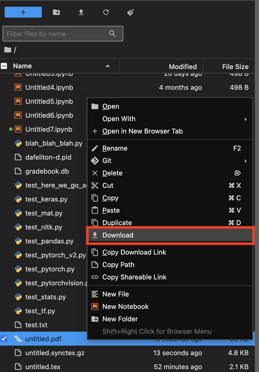This screenshot has height=372, width=259.
Task: Choose Open from the context menu
Action: coord(170,106)
